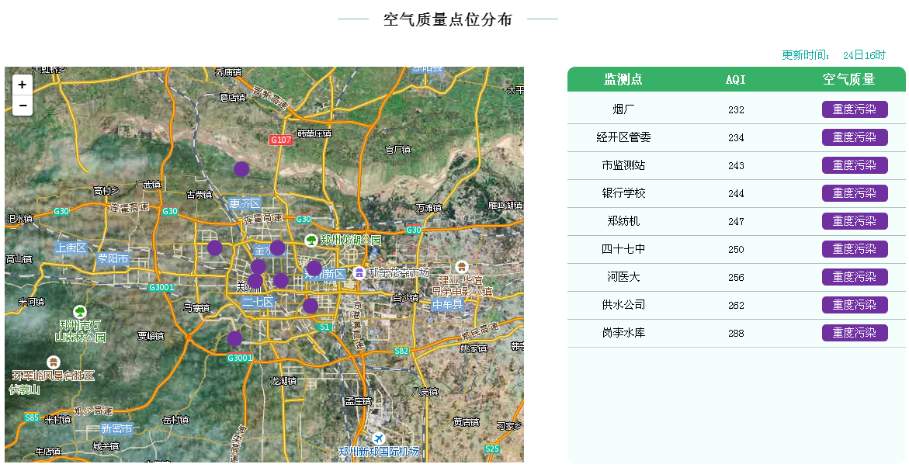
Task: Select the 河医大 monitoring point name
Action: (x=623, y=277)
